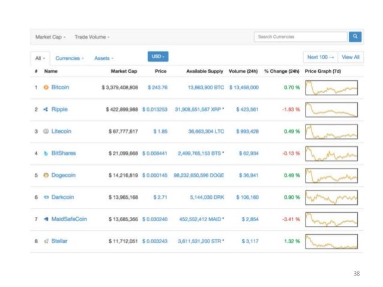Click the Dogecoin 7-day price graph

[331, 176]
